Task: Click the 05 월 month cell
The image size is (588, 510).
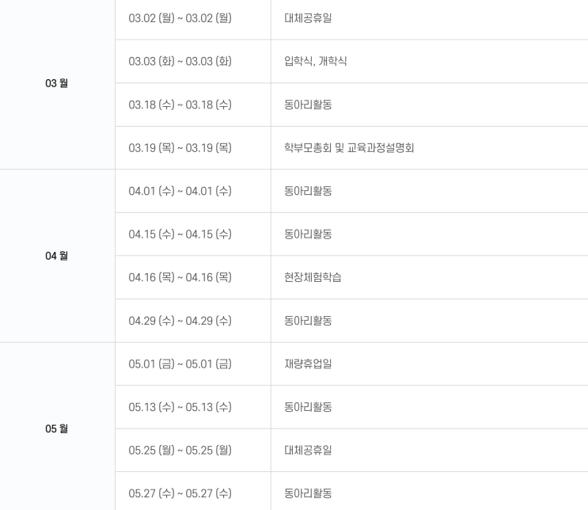Action: pyautogui.click(x=56, y=428)
